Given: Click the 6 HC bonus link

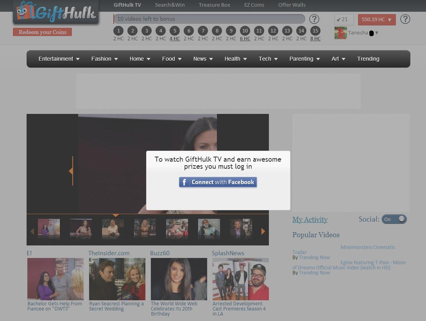Looking at the screenshot, I should (x=245, y=39).
